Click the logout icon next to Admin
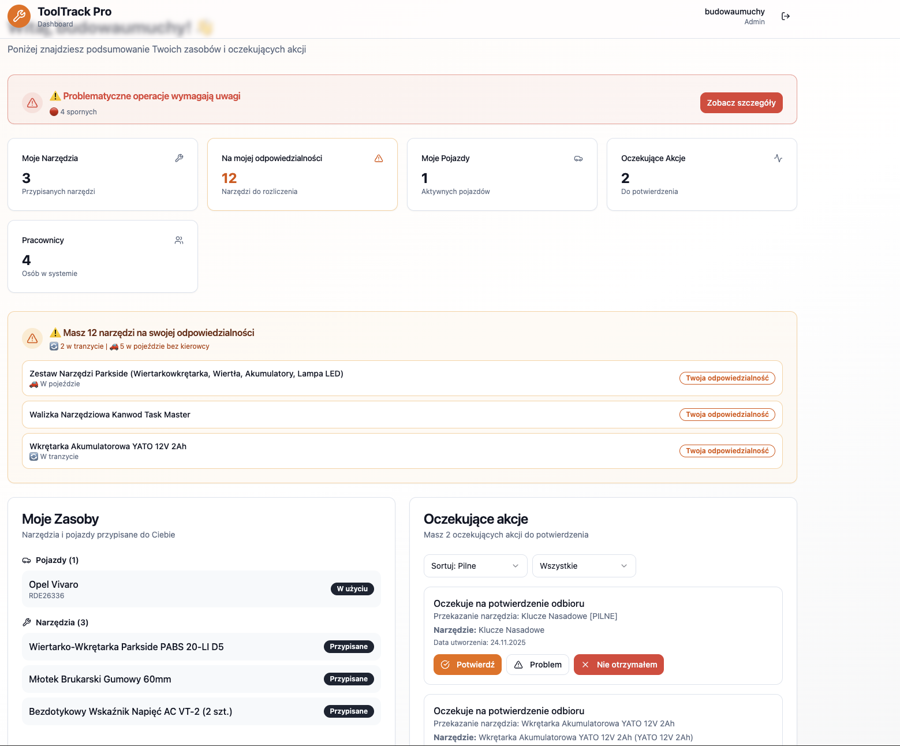 (x=785, y=16)
